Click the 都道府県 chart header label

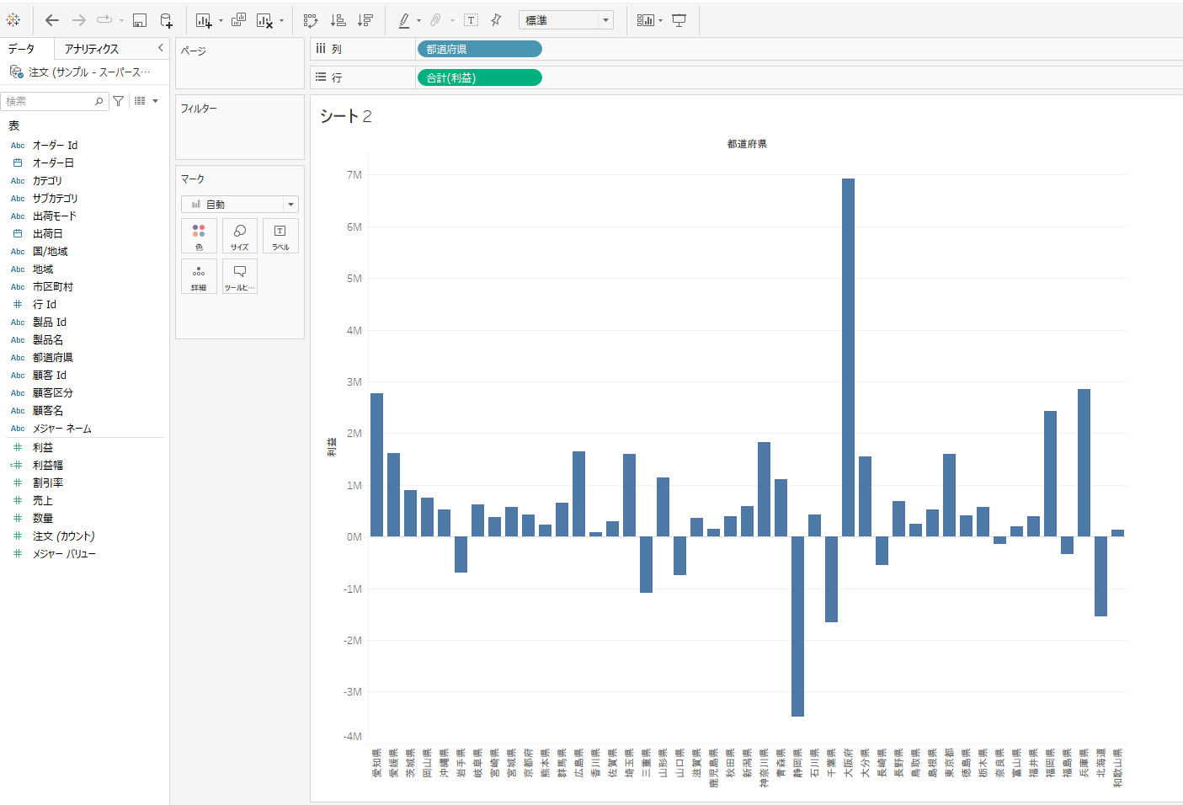click(x=747, y=144)
